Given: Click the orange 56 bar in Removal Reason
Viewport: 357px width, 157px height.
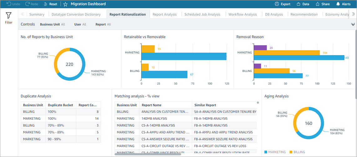Looking at the screenshot, I should (272, 71).
